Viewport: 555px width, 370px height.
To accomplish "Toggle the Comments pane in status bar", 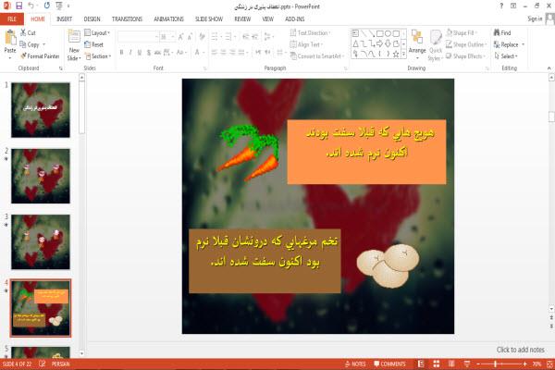I will coord(389,364).
